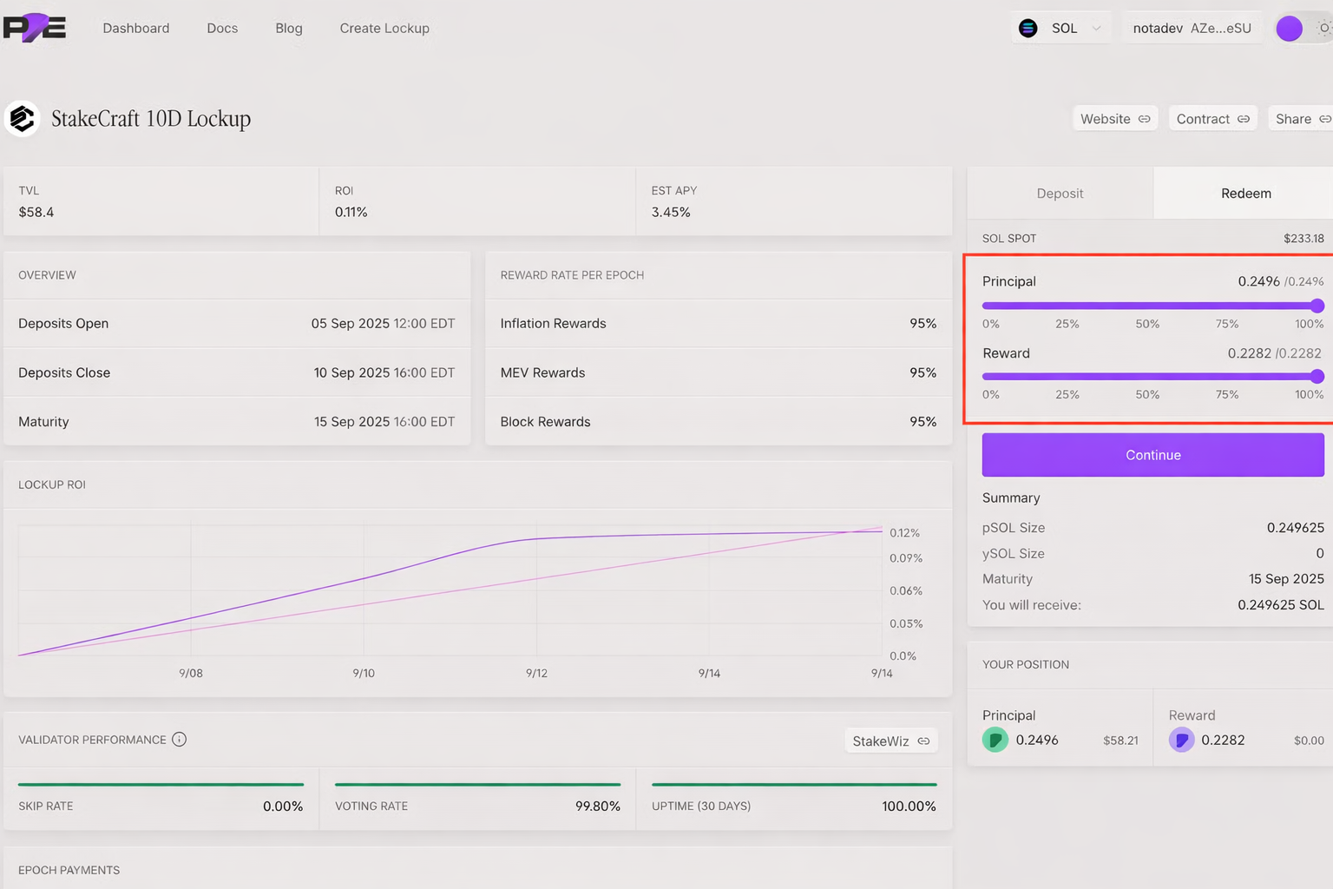Click the Solana SOL network icon

(1028, 28)
